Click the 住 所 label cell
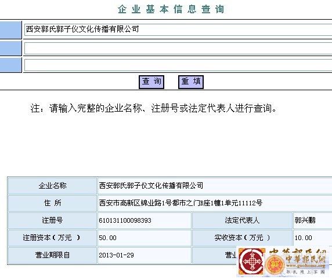 [x=52, y=203]
